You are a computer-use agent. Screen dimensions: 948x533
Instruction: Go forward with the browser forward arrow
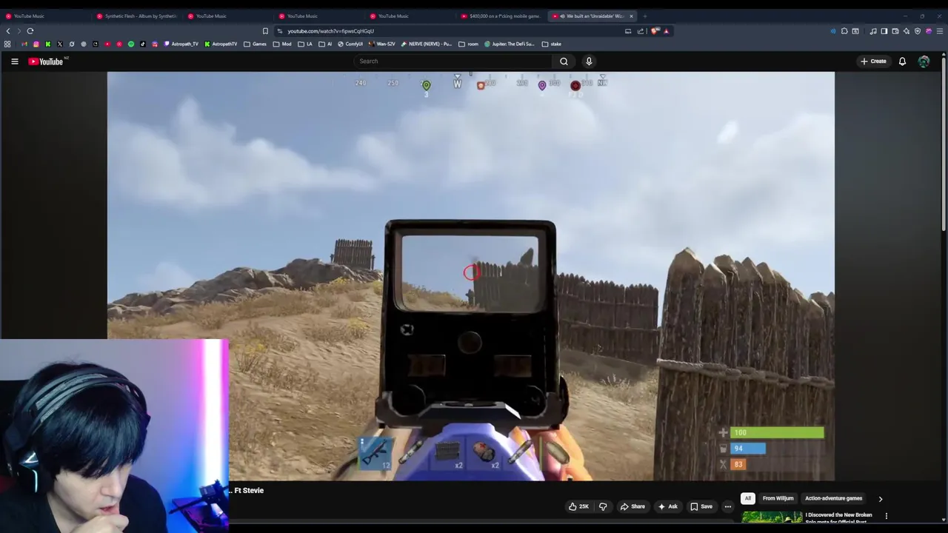(x=19, y=31)
